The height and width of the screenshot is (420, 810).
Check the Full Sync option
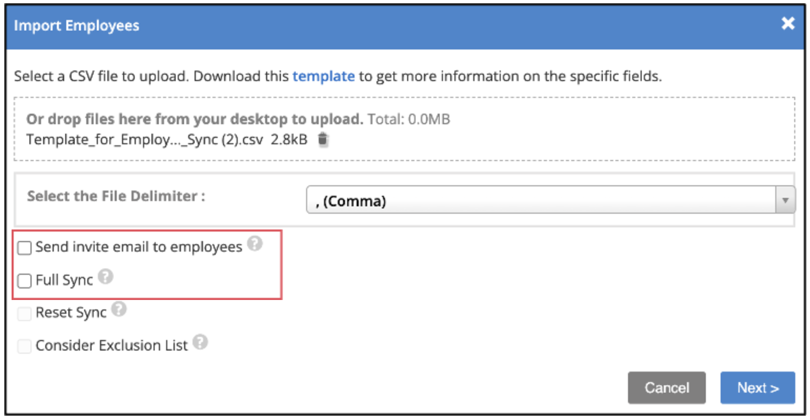coord(25,281)
